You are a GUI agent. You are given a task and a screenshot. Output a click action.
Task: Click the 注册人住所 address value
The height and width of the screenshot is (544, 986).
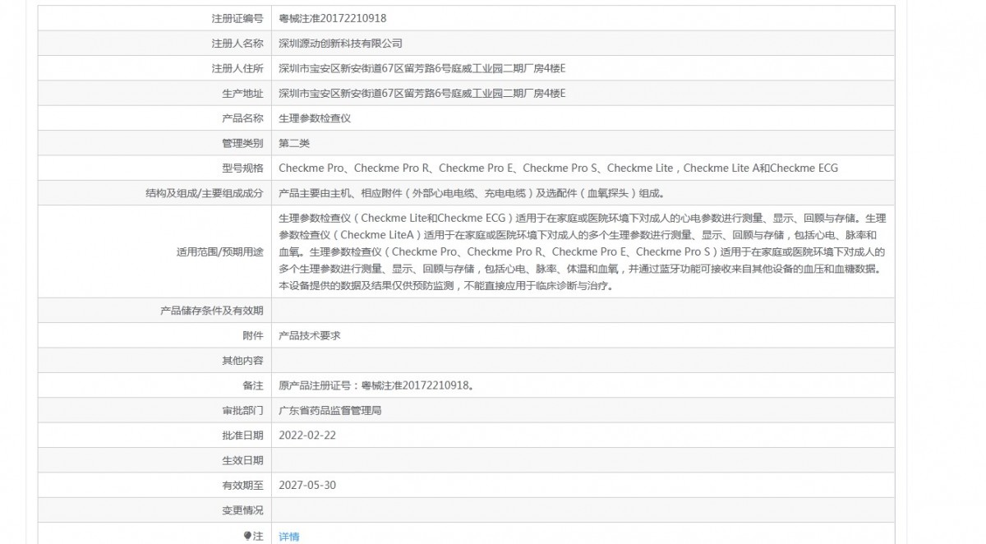[x=422, y=68]
